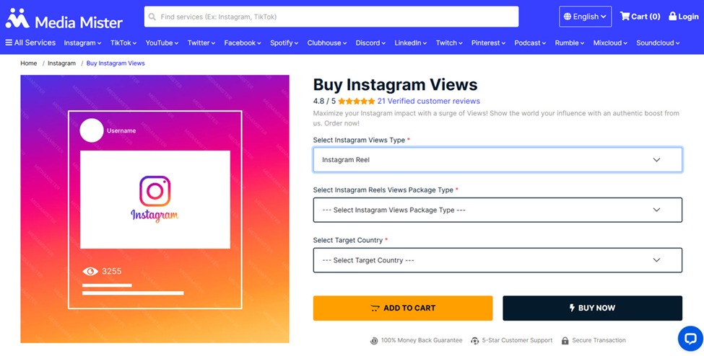Expand the Spotify menu item

tap(284, 43)
